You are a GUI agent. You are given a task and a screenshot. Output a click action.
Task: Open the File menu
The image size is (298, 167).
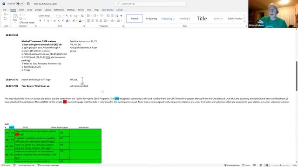5,10
